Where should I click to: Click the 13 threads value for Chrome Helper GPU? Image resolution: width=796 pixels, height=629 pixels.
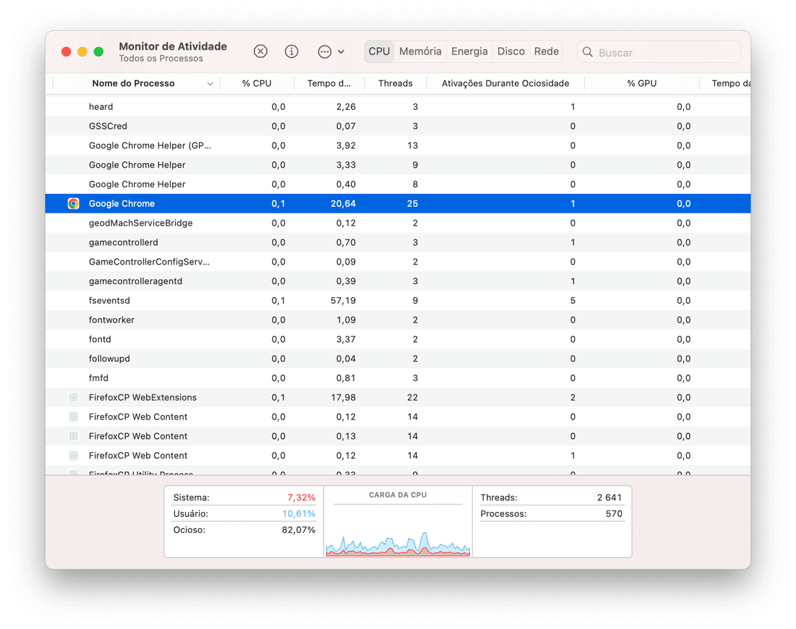pos(412,145)
